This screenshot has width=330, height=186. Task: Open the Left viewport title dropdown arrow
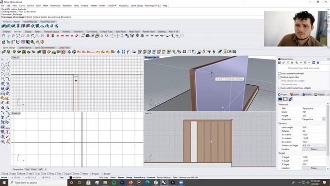151,114
